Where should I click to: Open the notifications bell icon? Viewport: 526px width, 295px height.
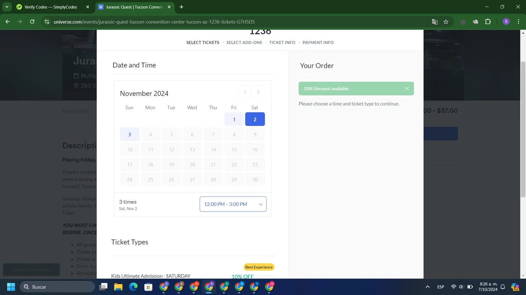[503, 287]
